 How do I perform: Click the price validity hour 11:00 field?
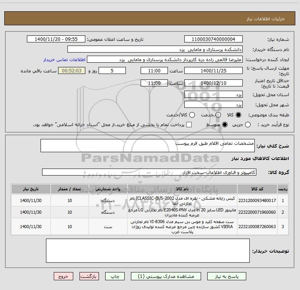pos(154,83)
